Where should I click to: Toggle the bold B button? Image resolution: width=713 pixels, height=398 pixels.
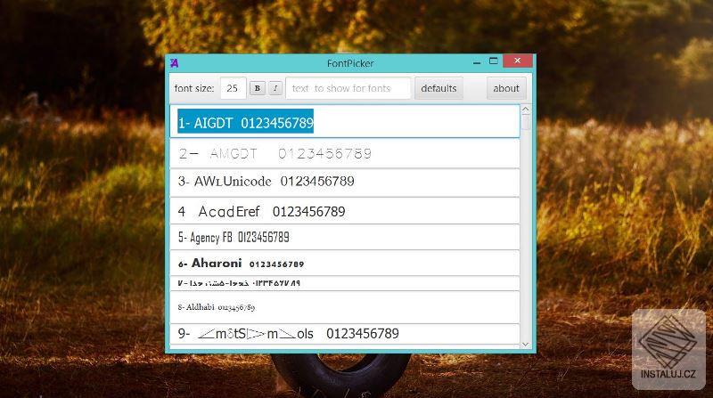(x=258, y=88)
